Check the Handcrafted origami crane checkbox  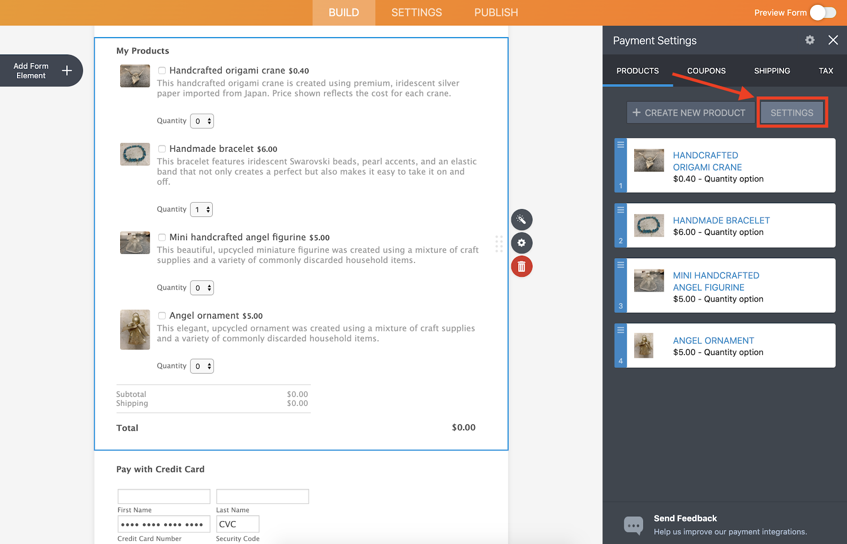point(162,70)
